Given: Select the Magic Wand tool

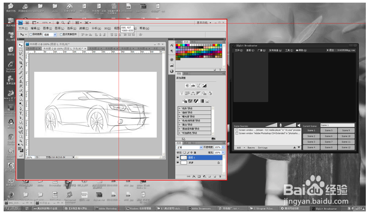Looking at the screenshot, I should (x=21, y=58).
